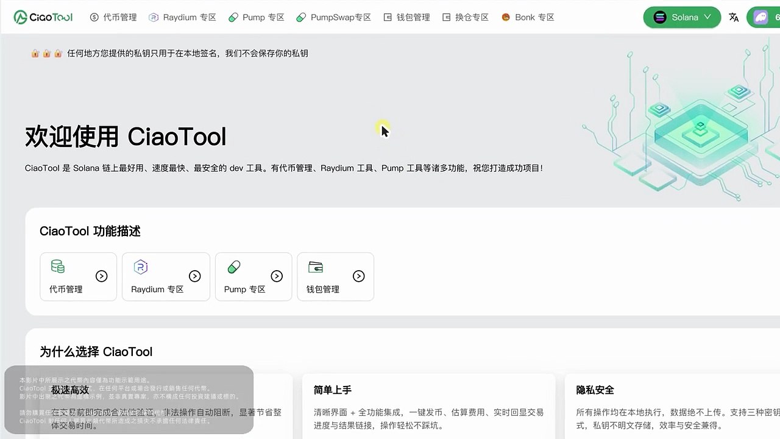
Task: Click the wallet icon in 钱包管理 card
Action: 316,266
